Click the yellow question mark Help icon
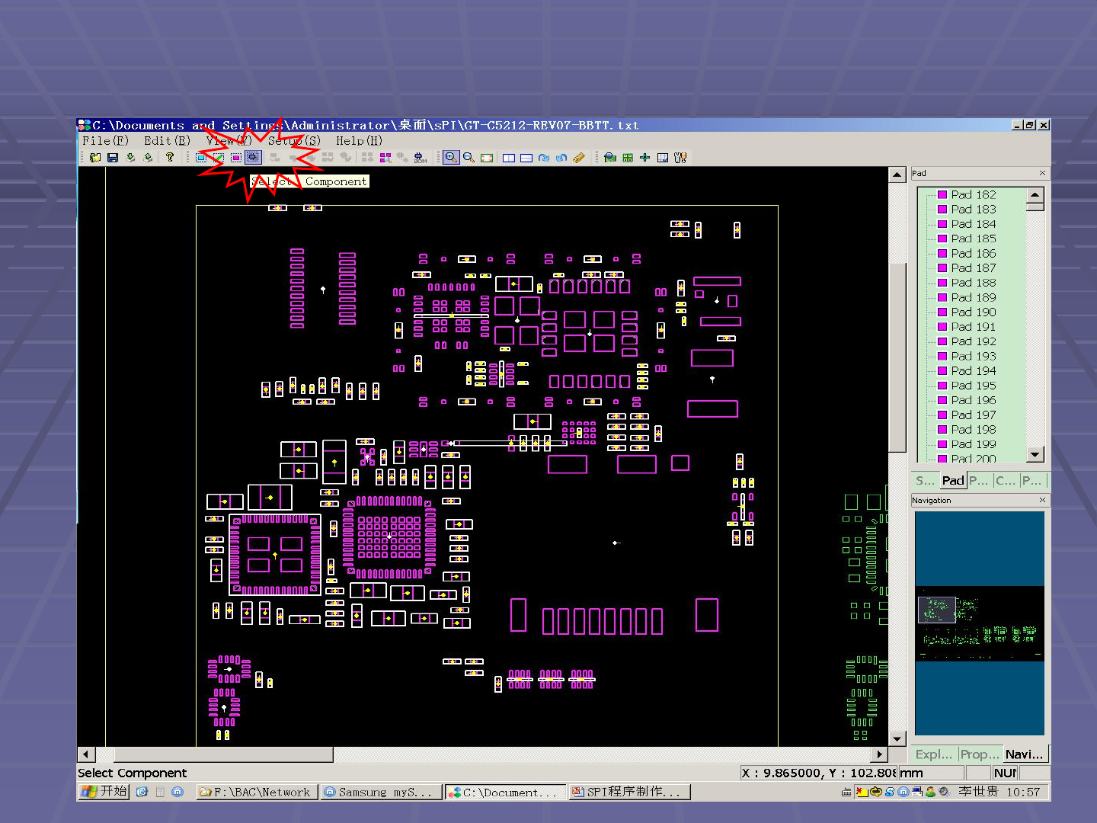1097x823 pixels. (x=170, y=157)
